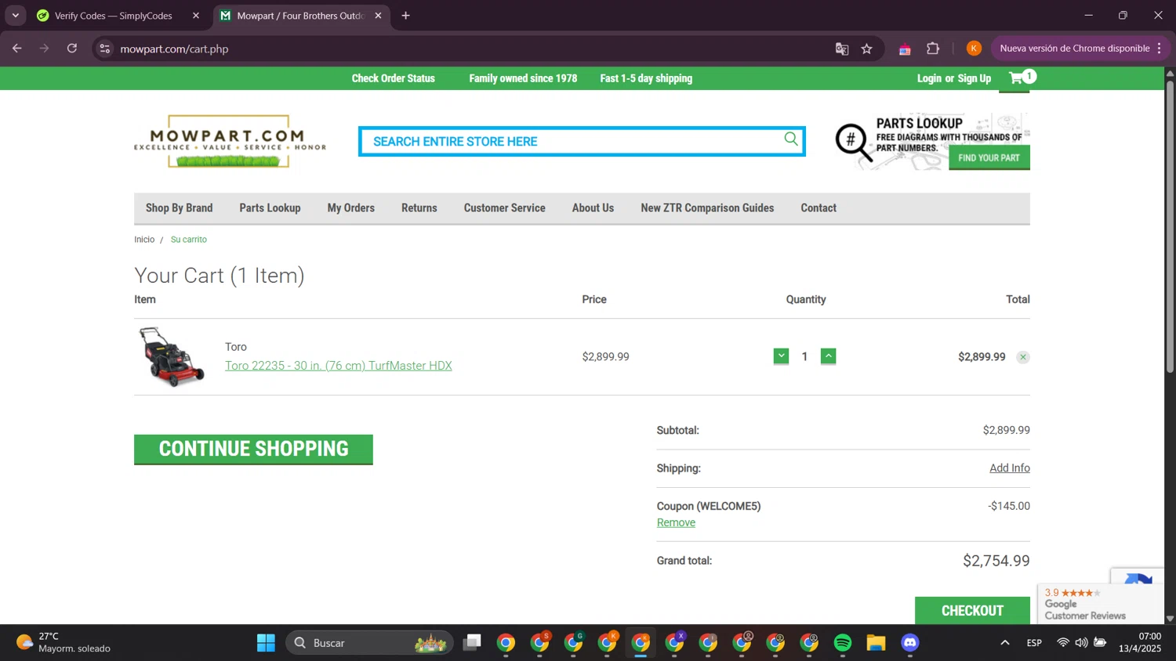Click the Sign Up link
The height and width of the screenshot is (661, 1176).
click(x=974, y=78)
